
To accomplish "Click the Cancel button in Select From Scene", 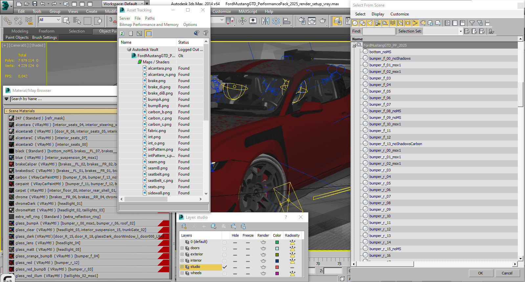I will point(507,273).
